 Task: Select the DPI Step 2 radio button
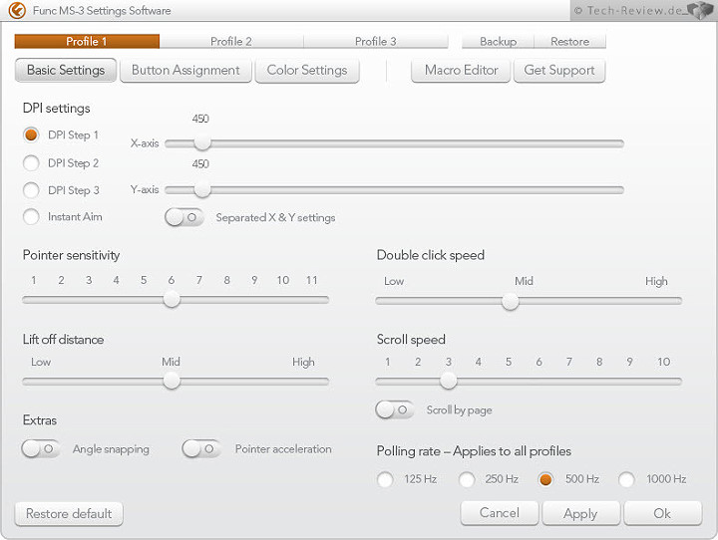pos(31,163)
